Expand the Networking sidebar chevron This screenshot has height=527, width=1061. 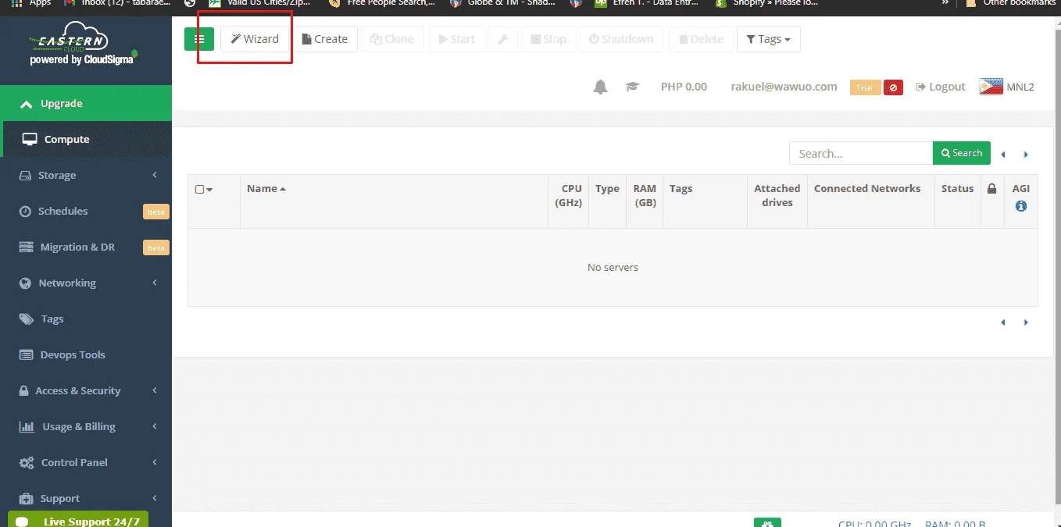[155, 283]
